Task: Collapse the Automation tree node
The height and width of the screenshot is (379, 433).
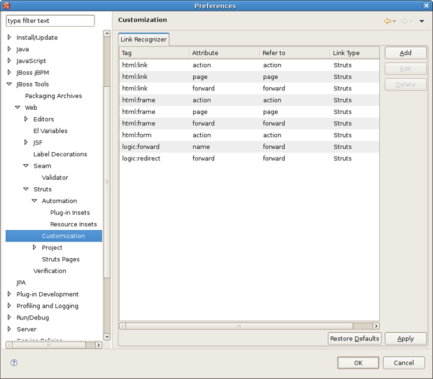Action: click(34, 201)
